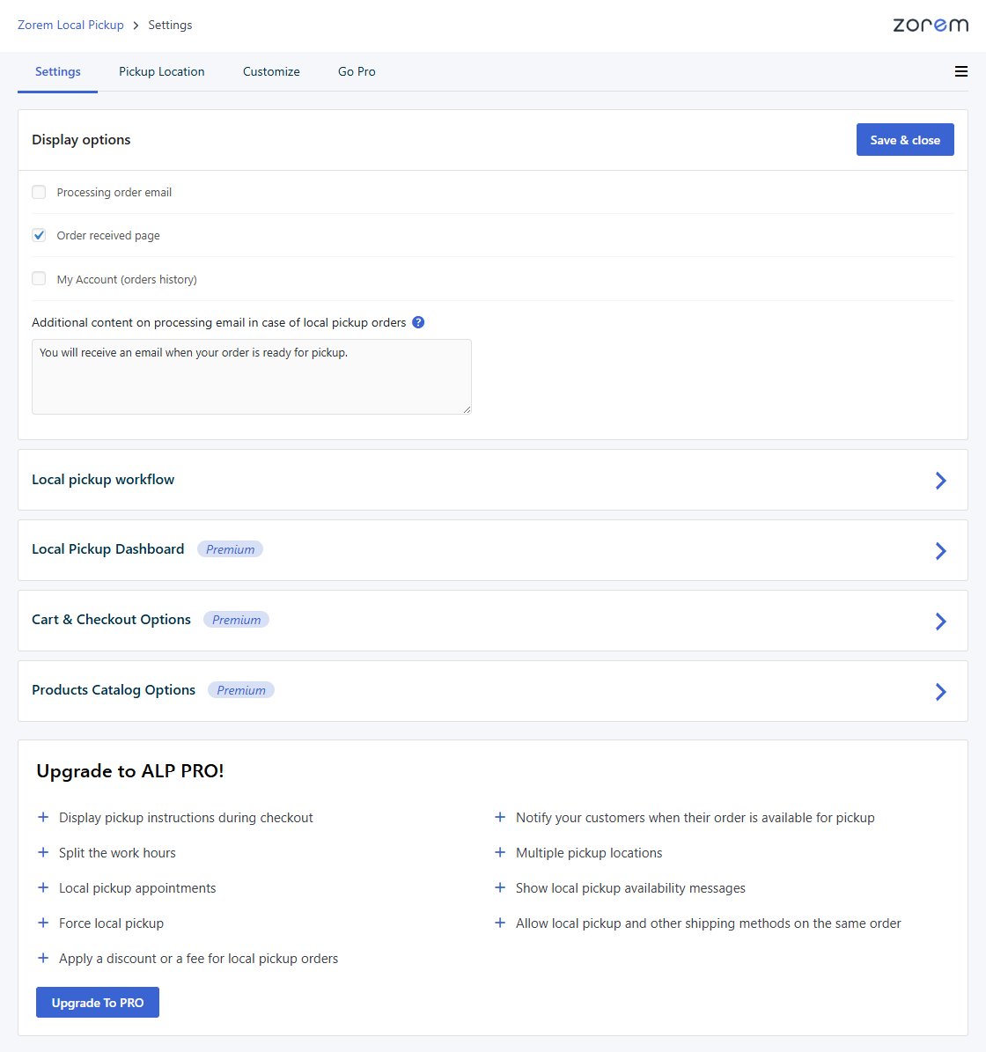Viewport: 986px width, 1052px height.
Task: Click 'Force local pickup' feature text
Action: [111, 923]
